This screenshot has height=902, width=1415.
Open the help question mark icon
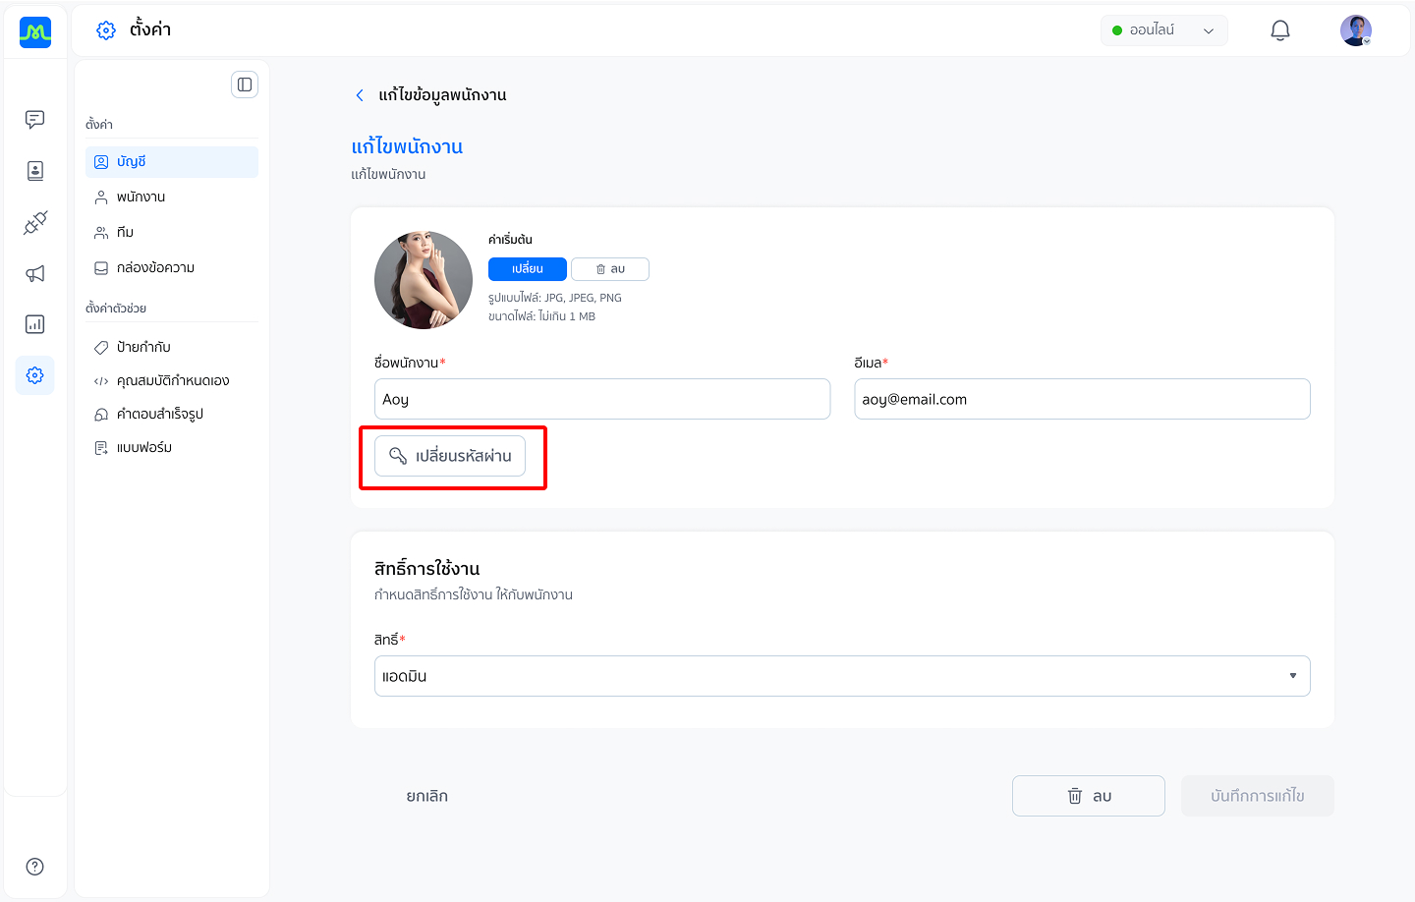pyautogui.click(x=35, y=866)
